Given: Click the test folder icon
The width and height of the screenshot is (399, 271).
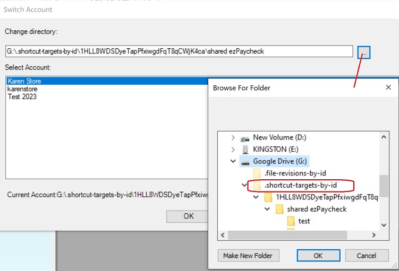Looking at the screenshot, I should click(x=291, y=221).
